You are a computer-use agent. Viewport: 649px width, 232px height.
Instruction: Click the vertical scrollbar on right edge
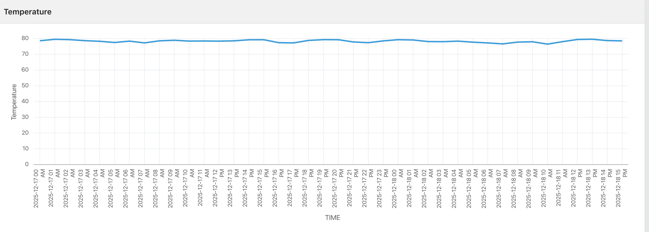coord(646,116)
